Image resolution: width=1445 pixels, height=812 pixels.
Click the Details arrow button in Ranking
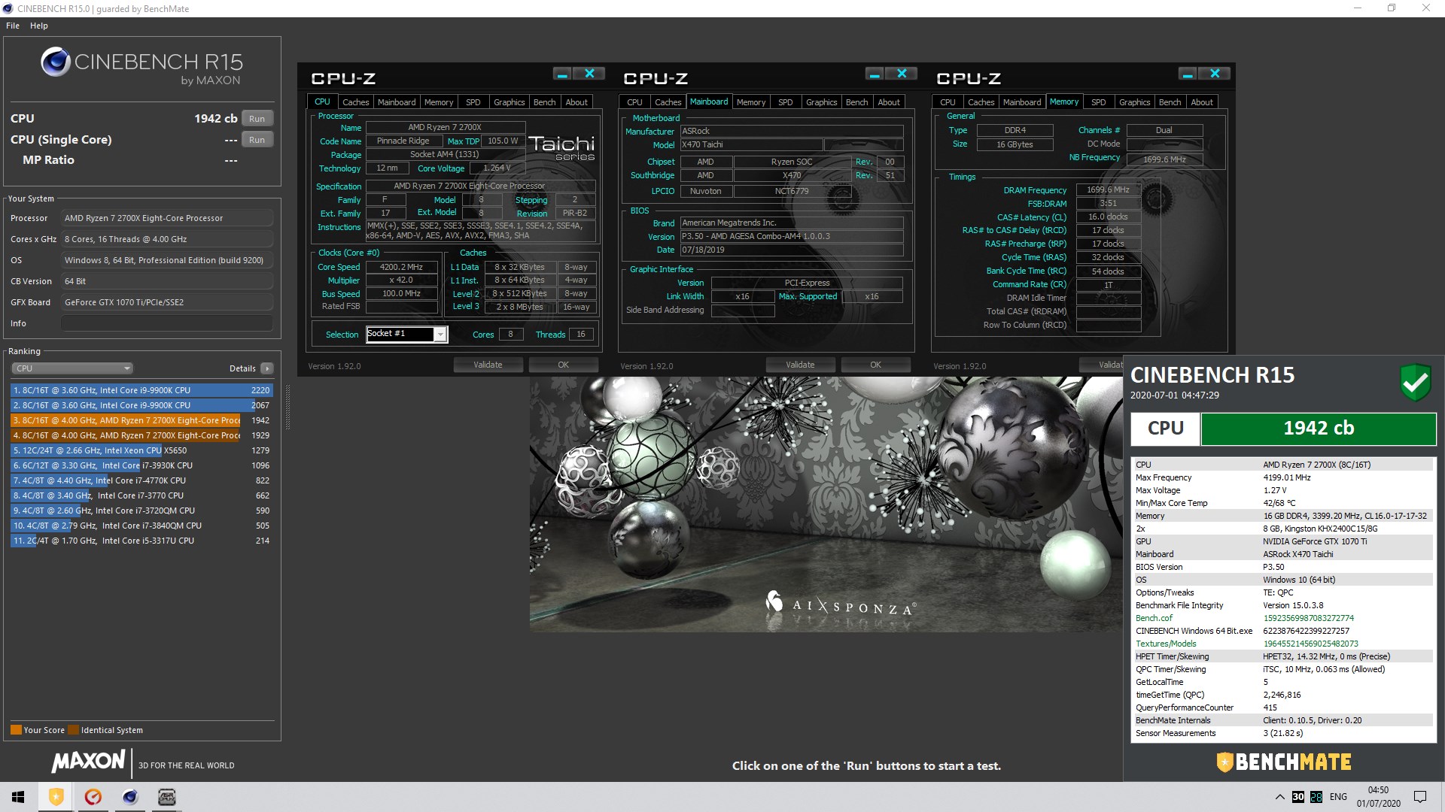pos(267,368)
